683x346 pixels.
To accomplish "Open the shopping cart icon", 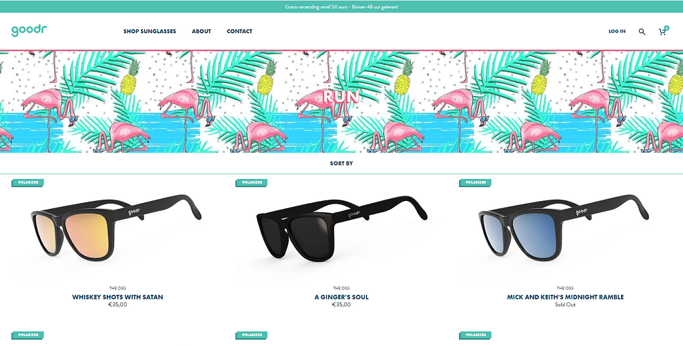I will click(662, 32).
